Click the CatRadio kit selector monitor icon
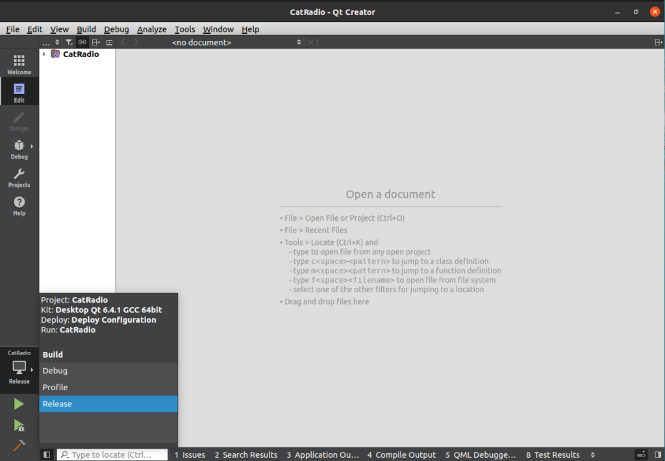 pos(19,368)
